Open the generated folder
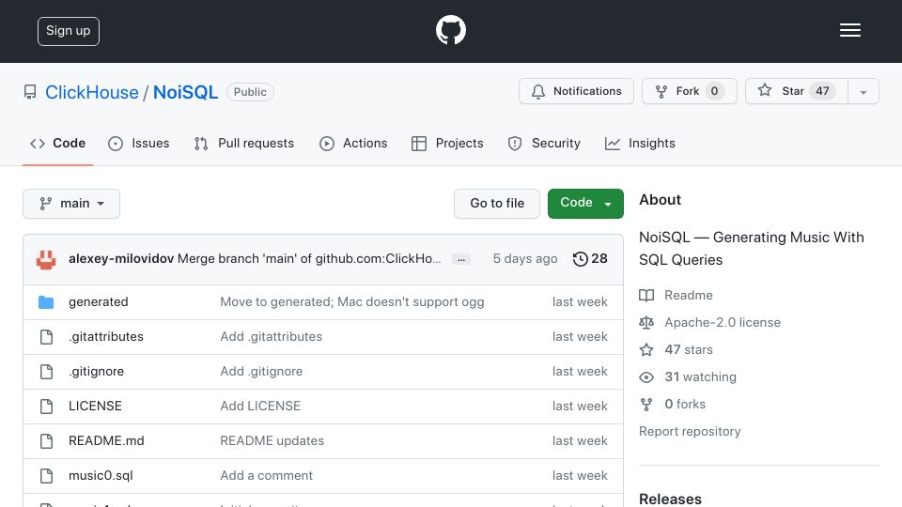Viewport: 902px width, 507px height. pos(99,301)
